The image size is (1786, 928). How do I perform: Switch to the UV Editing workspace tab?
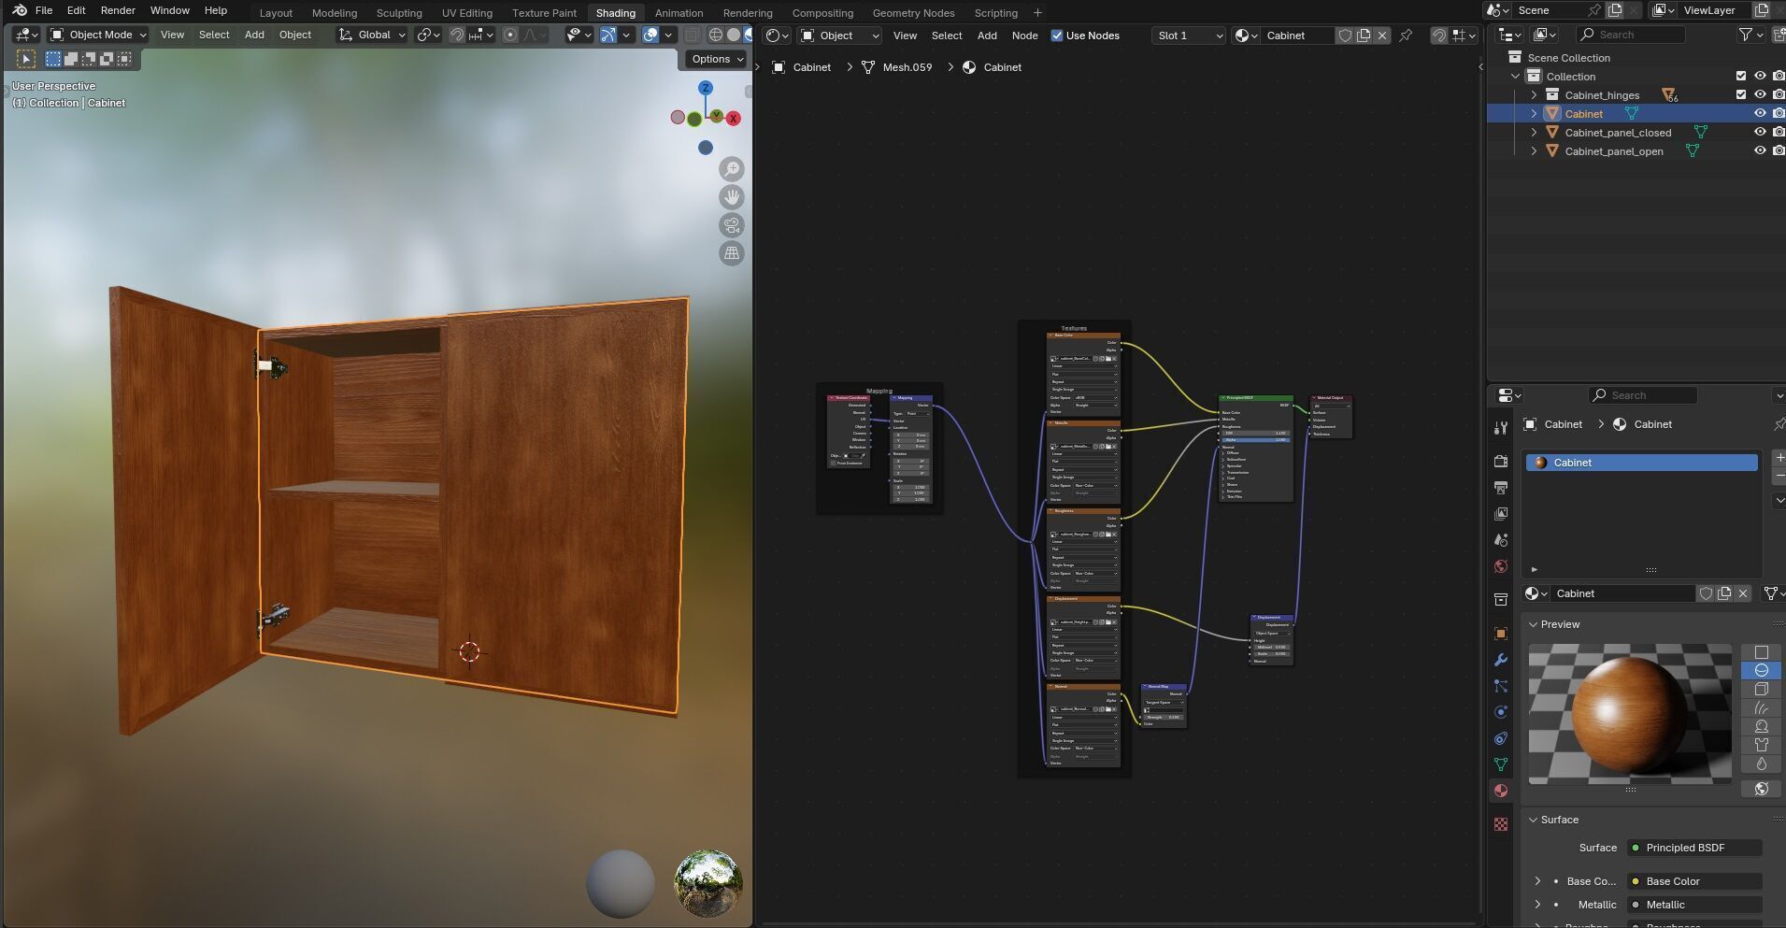466,13
